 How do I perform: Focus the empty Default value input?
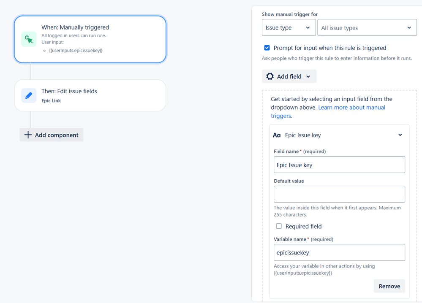point(339,194)
